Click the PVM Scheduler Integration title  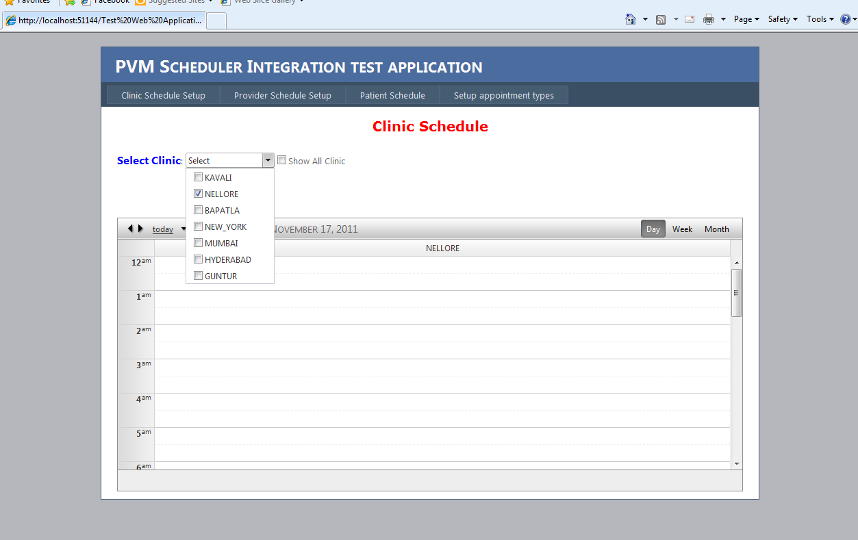click(x=299, y=66)
